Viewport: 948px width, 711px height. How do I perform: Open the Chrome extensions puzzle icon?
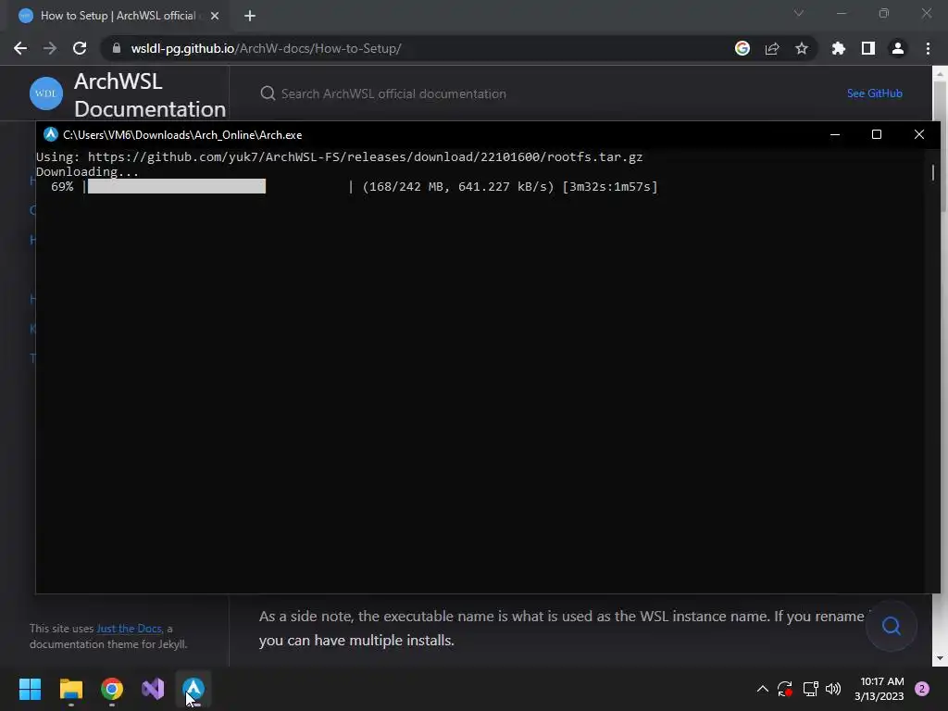(x=839, y=48)
